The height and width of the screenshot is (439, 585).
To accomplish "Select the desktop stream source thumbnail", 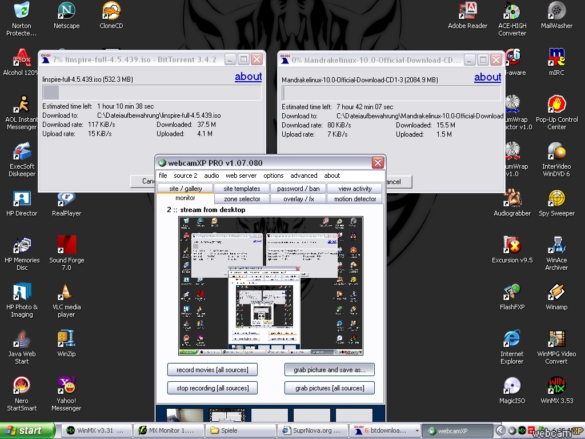I will pos(227,415).
